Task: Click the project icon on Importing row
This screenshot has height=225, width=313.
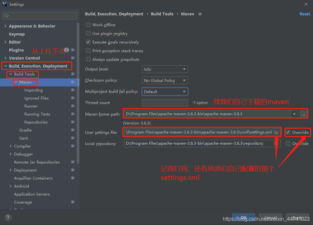Action: click(73, 90)
